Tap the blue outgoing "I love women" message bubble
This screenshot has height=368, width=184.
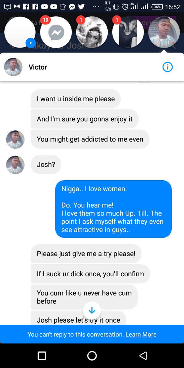(113, 209)
